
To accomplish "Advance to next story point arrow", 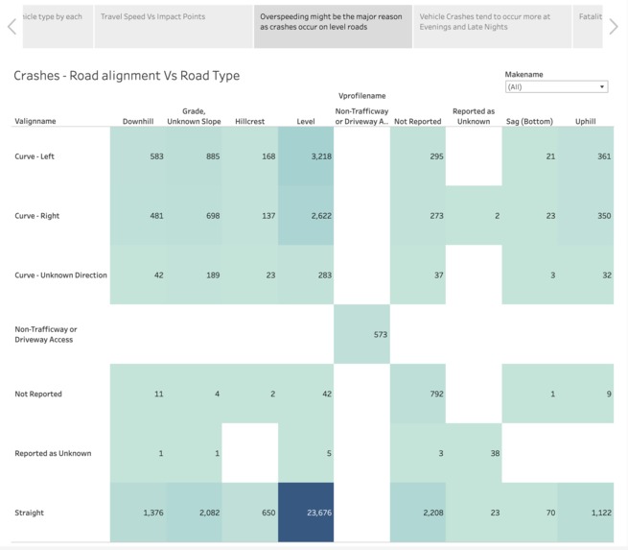I will [x=614, y=27].
